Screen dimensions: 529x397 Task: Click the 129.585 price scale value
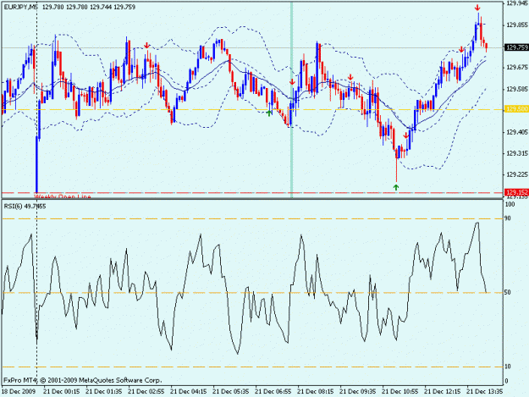click(516, 90)
